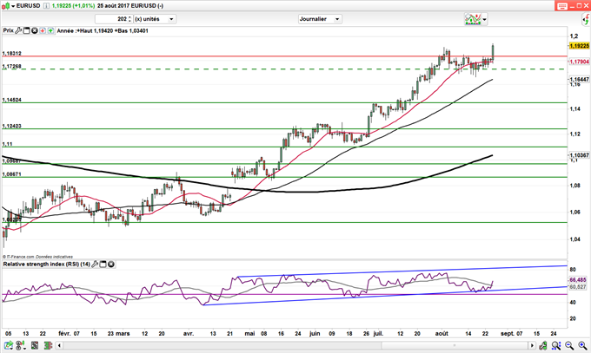591x353 pixels.
Task: Click the keyboard icon in title bar
Action: 562,6
